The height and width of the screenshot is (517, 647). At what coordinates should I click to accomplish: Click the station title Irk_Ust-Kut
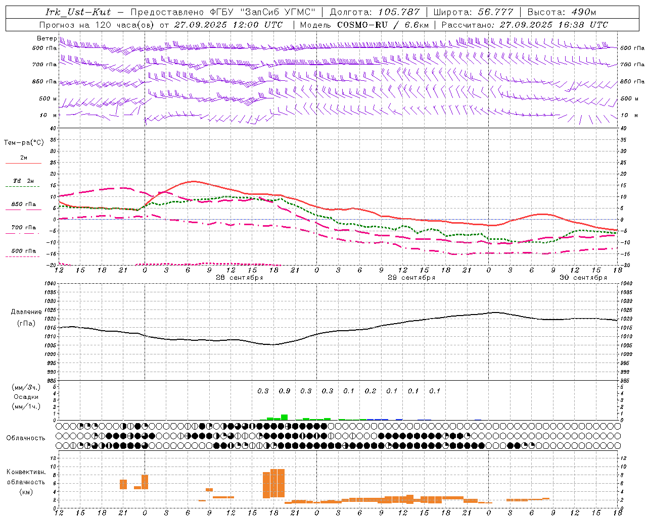point(78,12)
